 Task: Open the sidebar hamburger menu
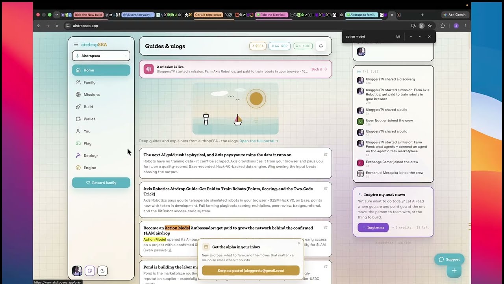[x=76, y=45]
